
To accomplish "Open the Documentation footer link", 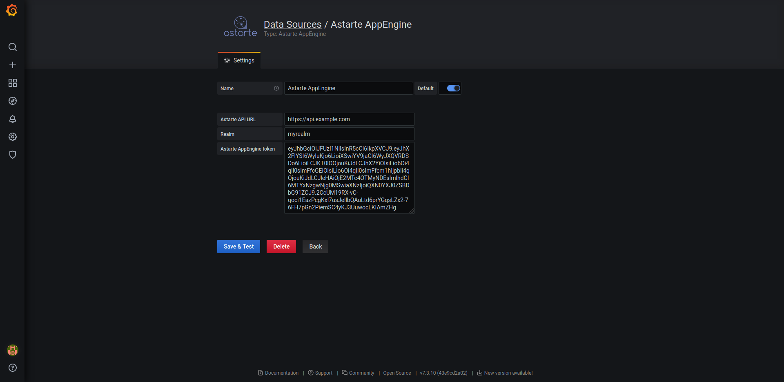I will click(281, 373).
